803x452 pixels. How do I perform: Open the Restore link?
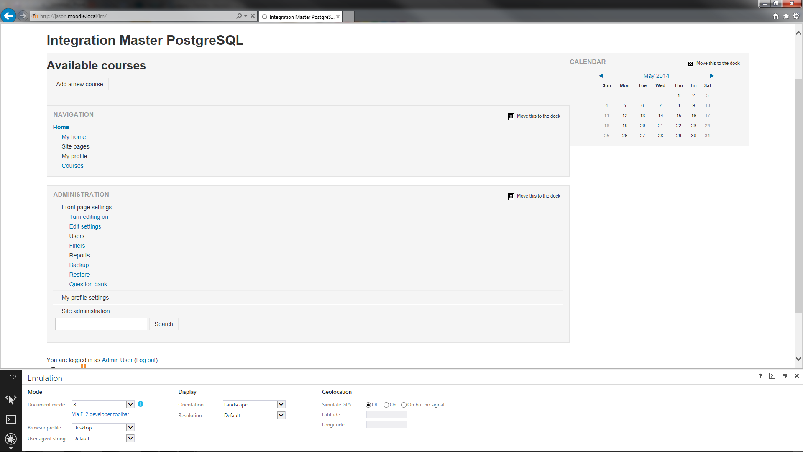coord(79,275)
